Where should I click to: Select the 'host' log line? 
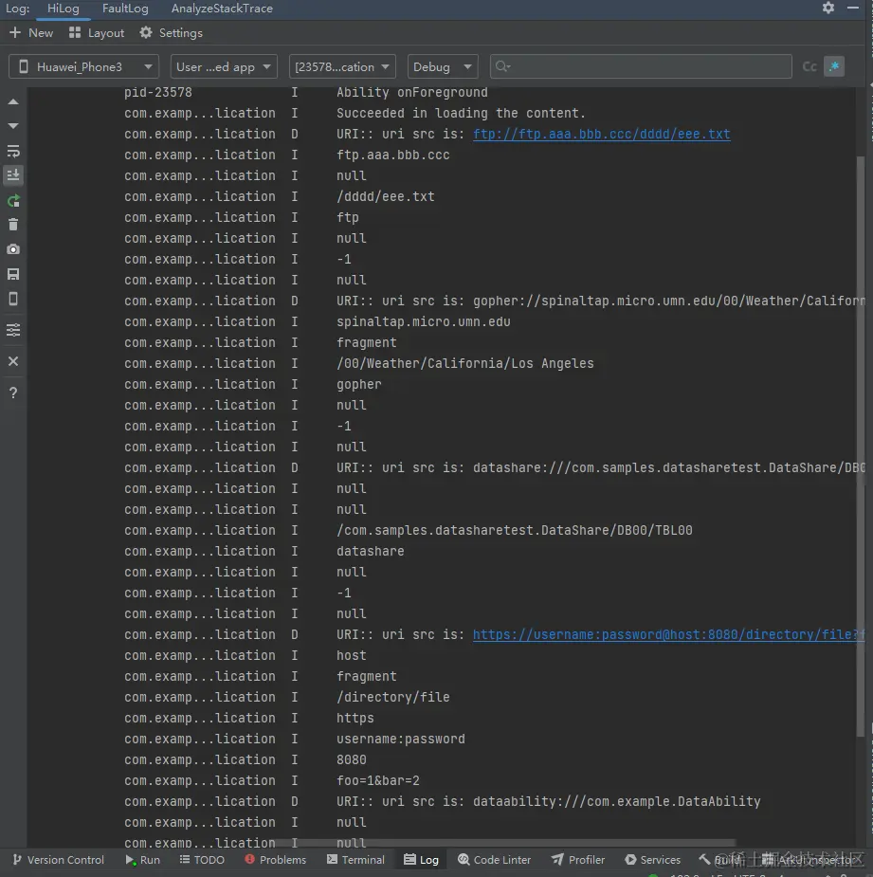tap(352, 656)
